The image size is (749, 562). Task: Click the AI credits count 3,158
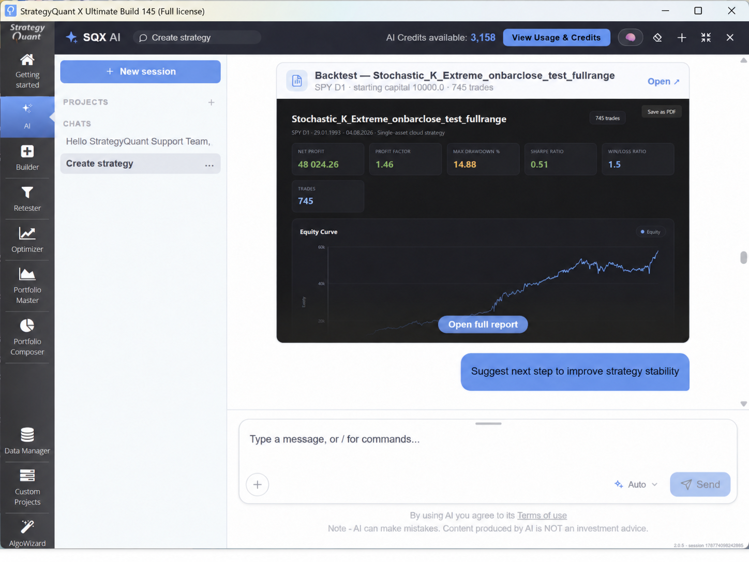(x=483, y=38)
